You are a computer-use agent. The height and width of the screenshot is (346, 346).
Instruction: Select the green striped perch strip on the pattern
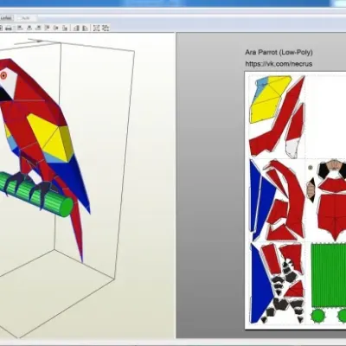point(329,276)
